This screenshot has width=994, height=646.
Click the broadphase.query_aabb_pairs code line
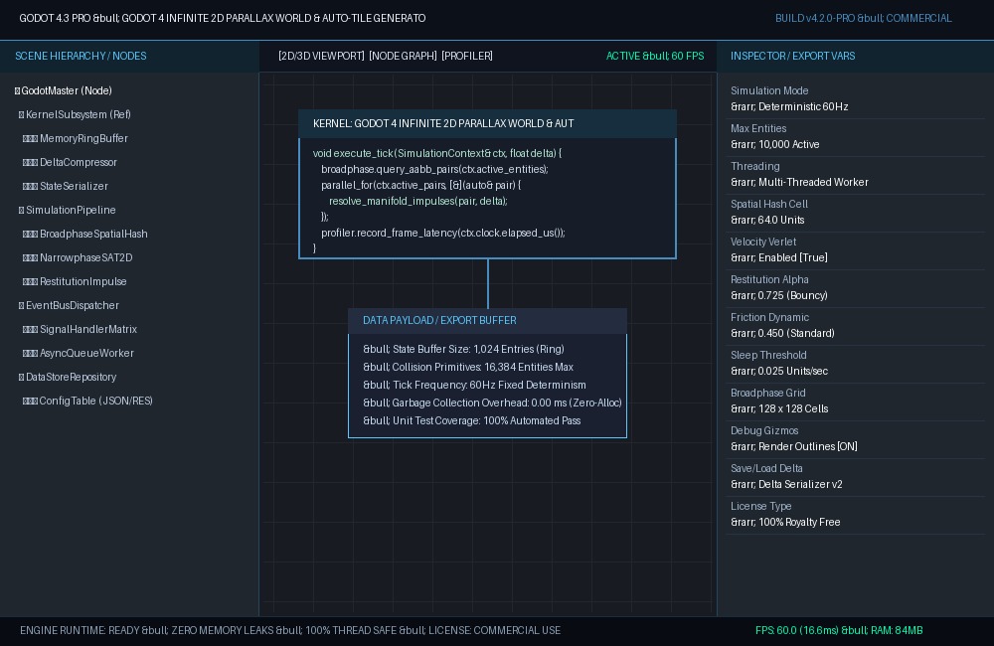click(434, 169)
